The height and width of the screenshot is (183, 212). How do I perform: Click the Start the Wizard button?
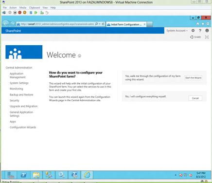[x=193, y=78]
